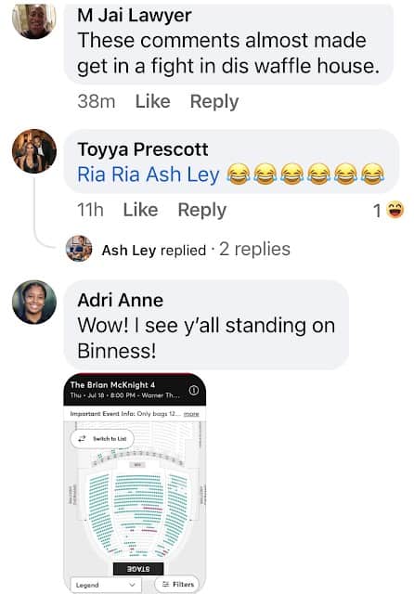Open Ash Ley's small reply avatar
This screenshot has height=594, width=414.
point(79,249)
